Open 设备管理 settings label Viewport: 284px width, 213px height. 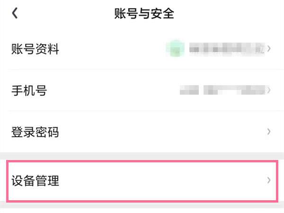(x=35, y=180)
